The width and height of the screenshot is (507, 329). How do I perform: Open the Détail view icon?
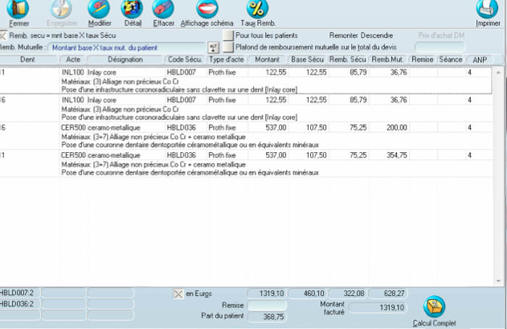point(132,10)
